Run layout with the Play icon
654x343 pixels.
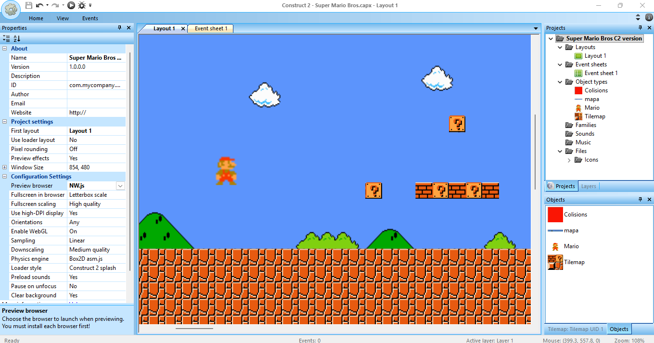click(x=71, y=5)
